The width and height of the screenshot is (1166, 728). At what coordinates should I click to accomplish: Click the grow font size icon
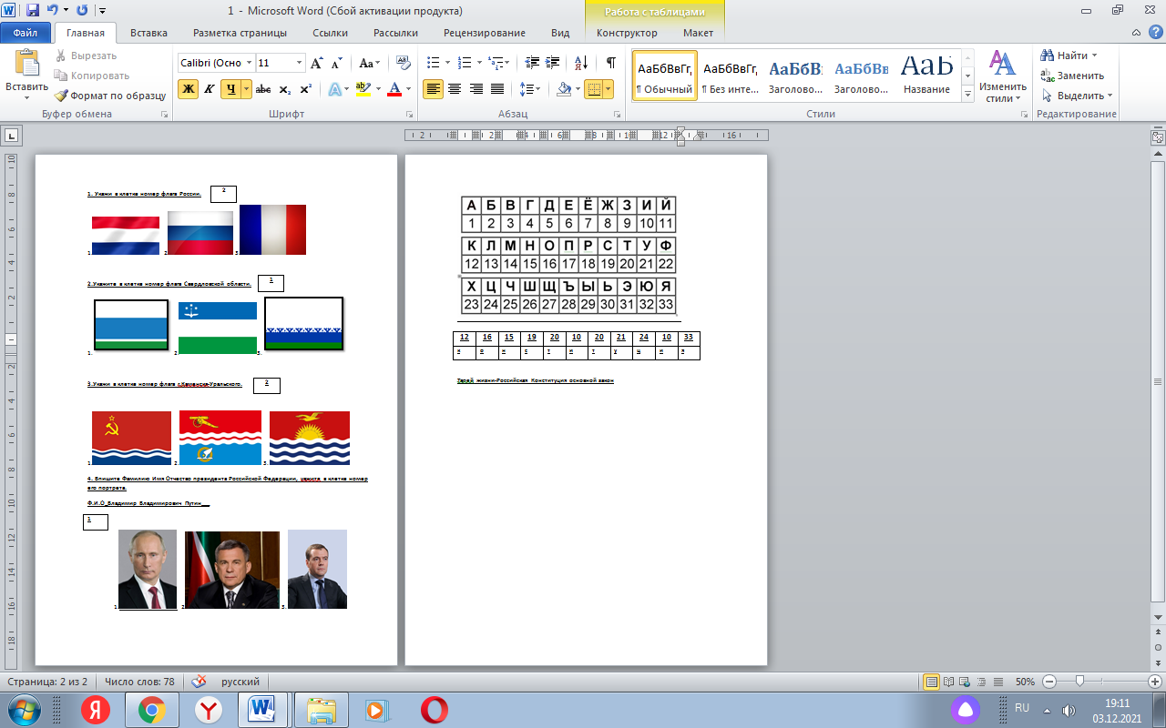coord(316,63)
